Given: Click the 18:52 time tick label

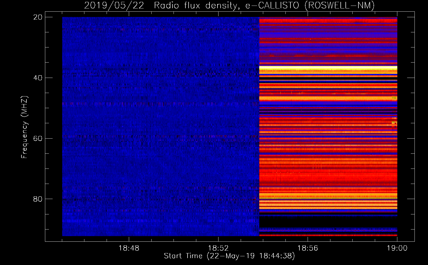Looking at the screenshot, I should pyautogui.click(x=218, y=248).
